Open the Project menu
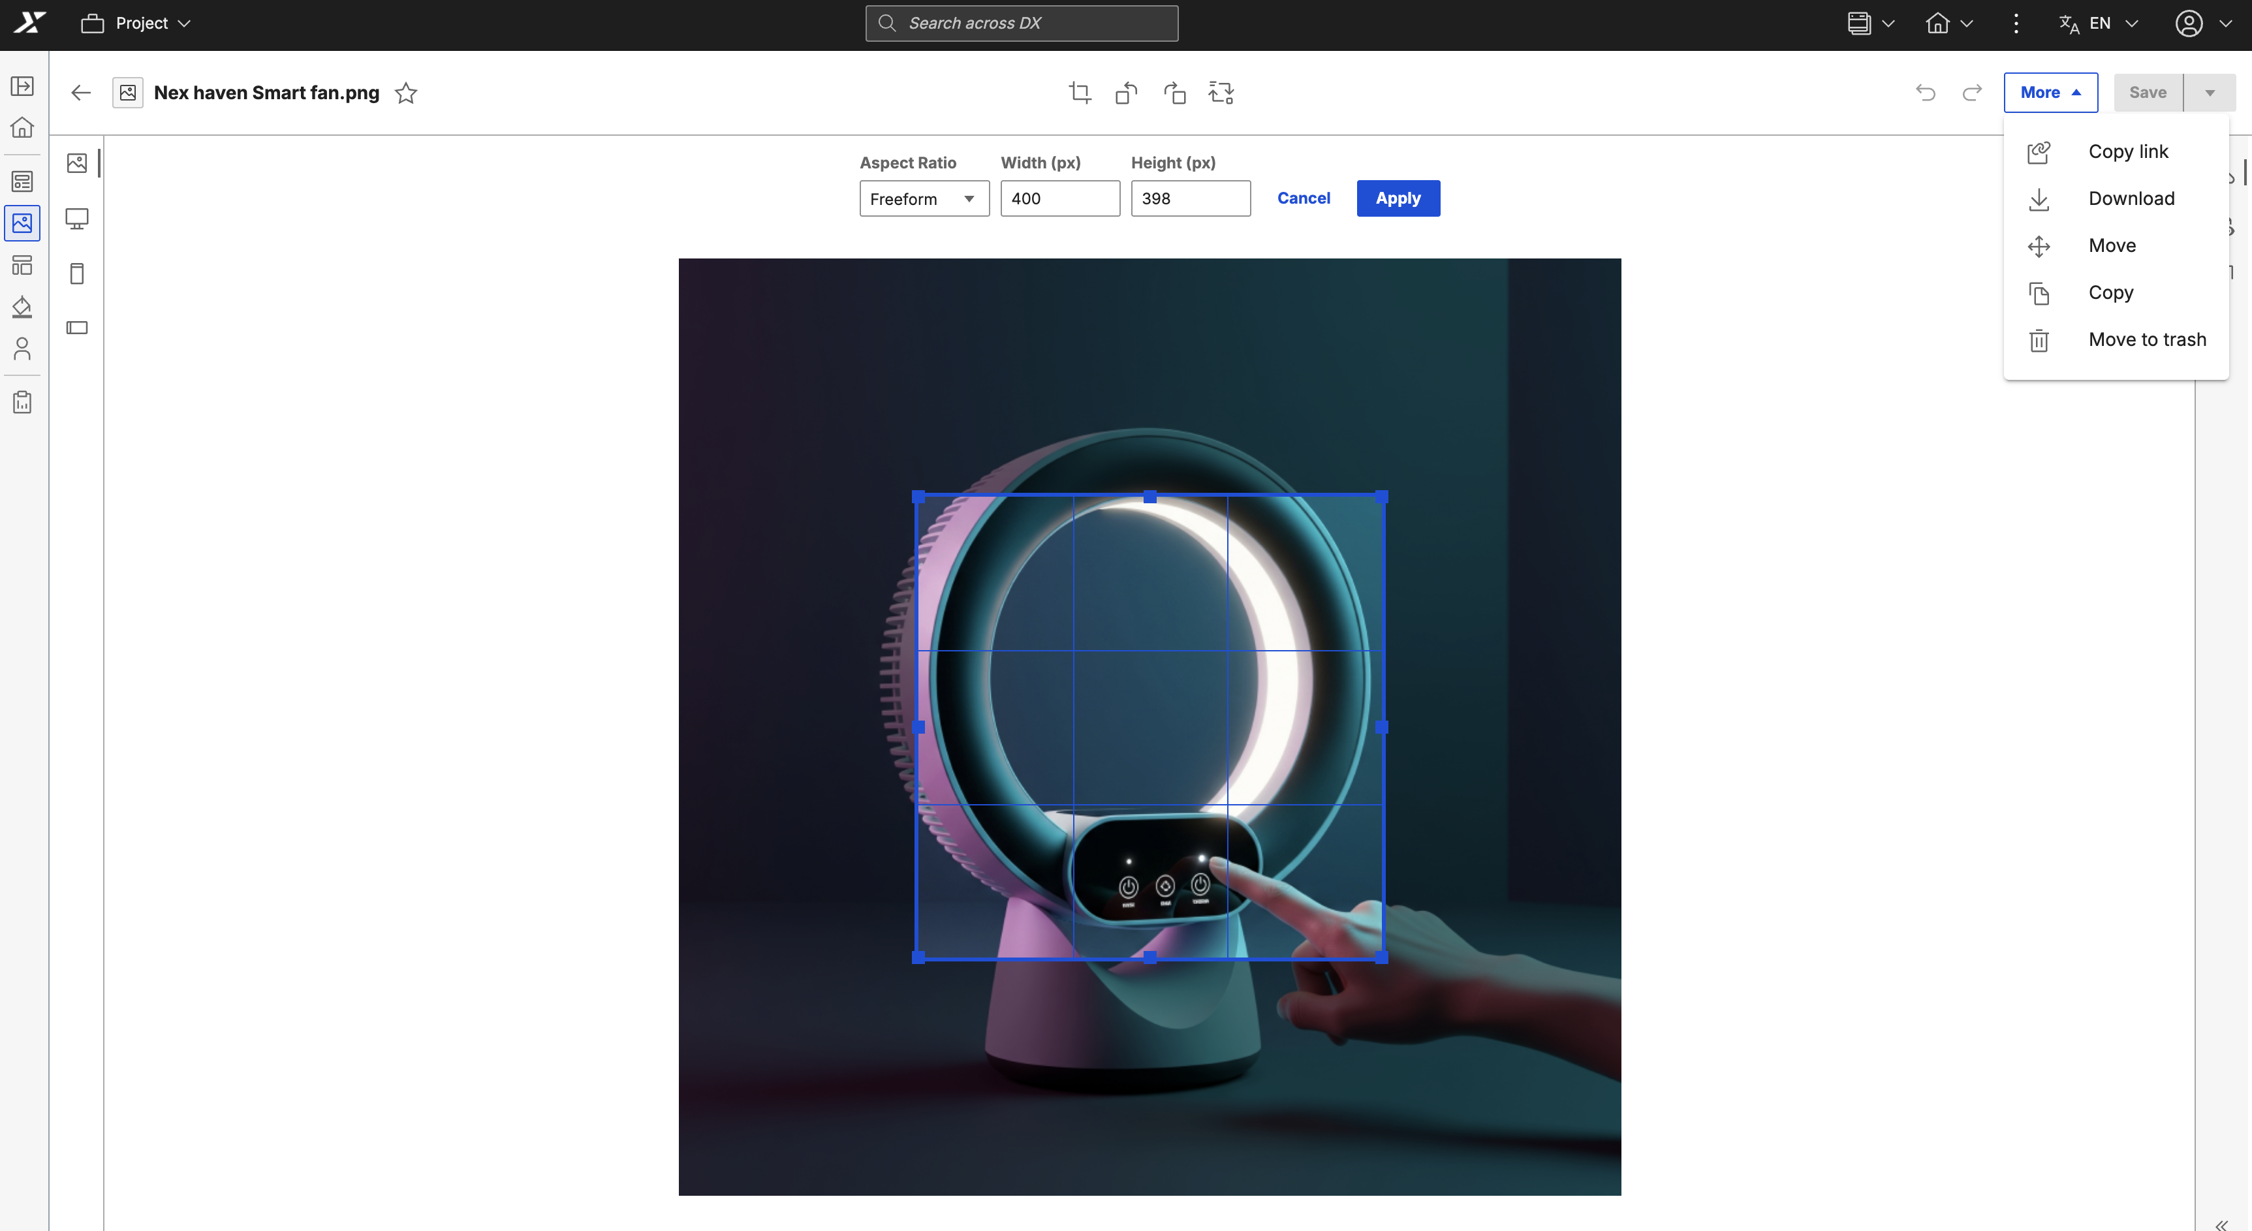2252x1231 pixels. click(136, 23)
